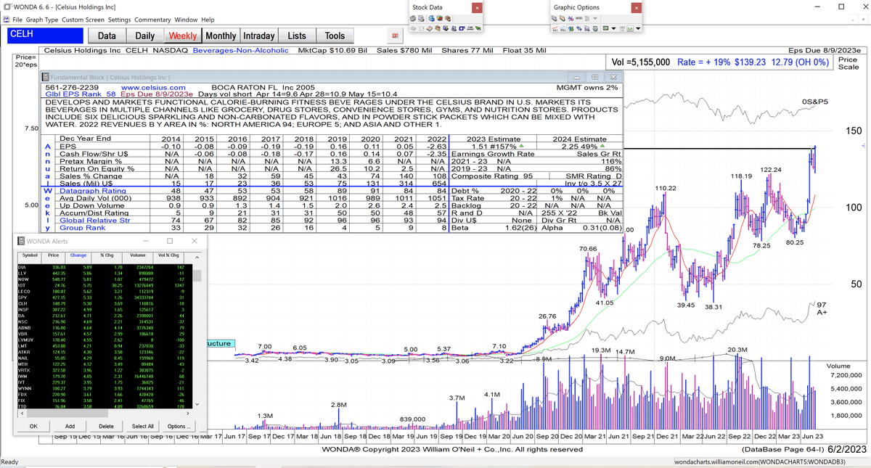Click the yellow diamond icon in Stock Data lower row
The width and height of the screenshot is (871, 468).
(x=430, y=28)
